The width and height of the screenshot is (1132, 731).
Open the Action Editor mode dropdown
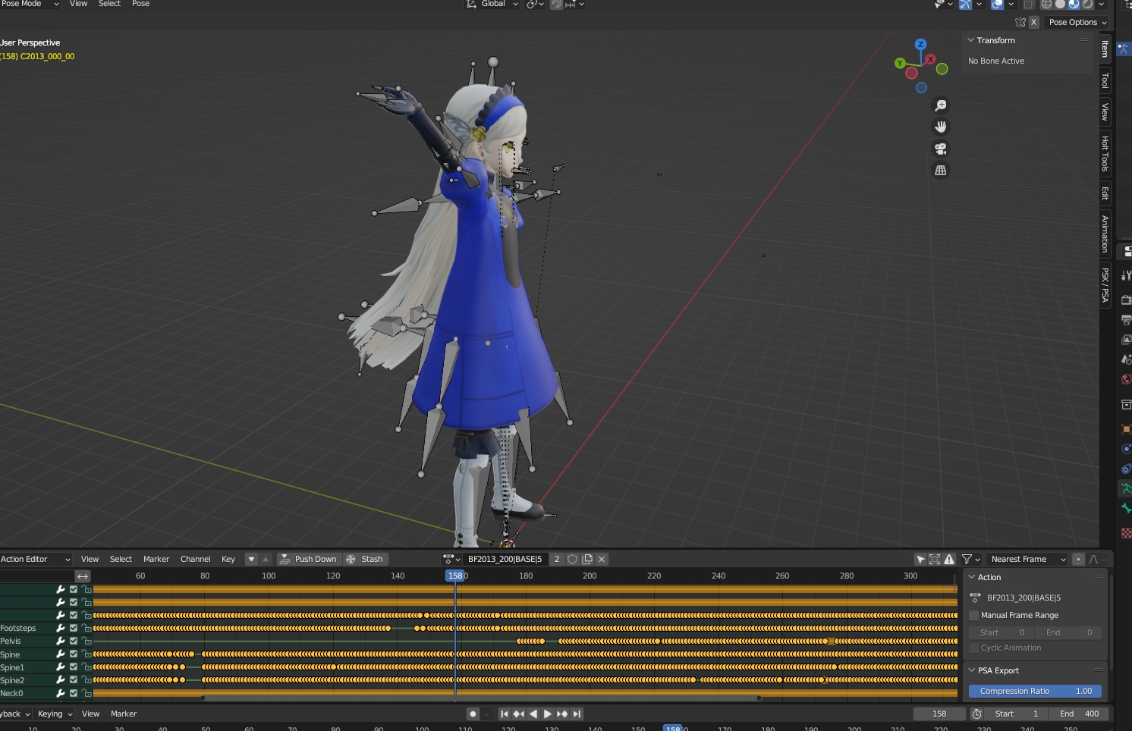click(36, 559)
